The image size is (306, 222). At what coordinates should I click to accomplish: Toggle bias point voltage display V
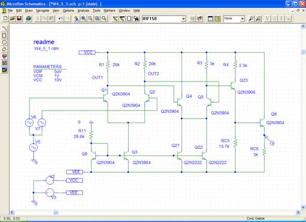(267, 19)
